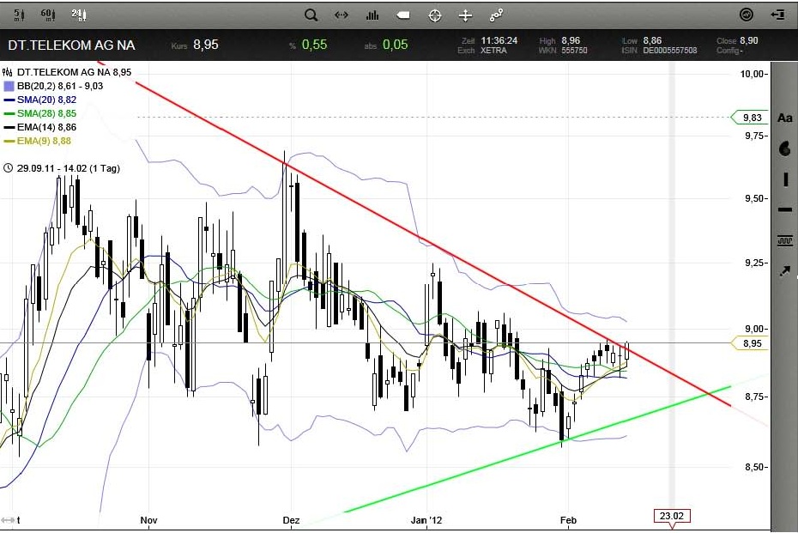This screenshot has height=533, width=798.
Task: Click the DT.TELEKOM AG NA title
Action: [x=71, y=45]
